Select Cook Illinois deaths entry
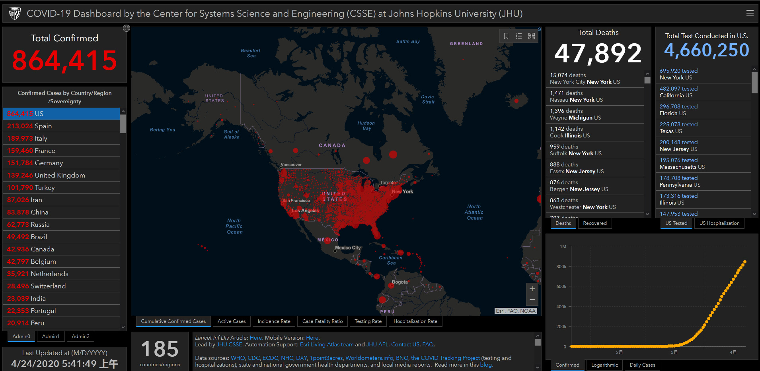Screen dimensions: 760x371 click(595, 132)
